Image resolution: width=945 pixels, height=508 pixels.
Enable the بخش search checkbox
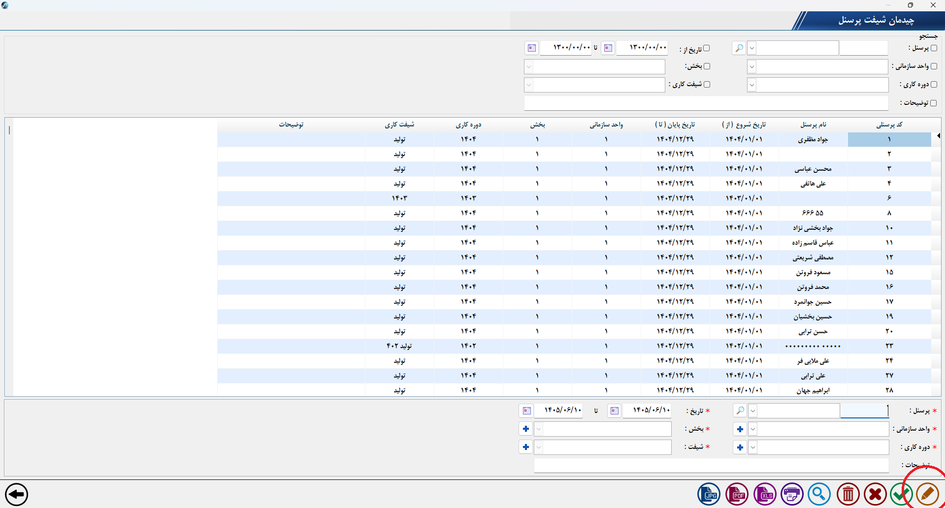tap(707, 66)
